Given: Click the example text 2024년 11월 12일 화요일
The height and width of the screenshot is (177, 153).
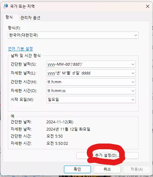Looking at the screenshot, I should [68, 129].
